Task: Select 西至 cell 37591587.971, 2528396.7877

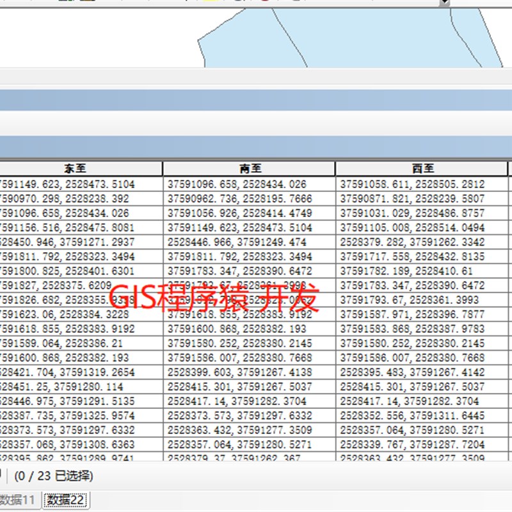Action: pos(422,314)
